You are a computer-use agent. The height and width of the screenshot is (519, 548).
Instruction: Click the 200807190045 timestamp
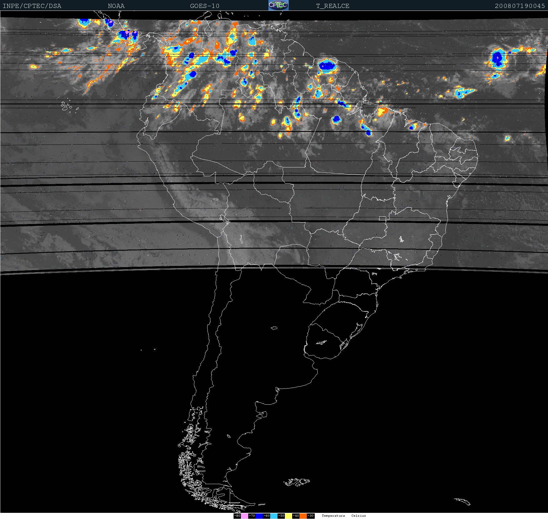520,6
